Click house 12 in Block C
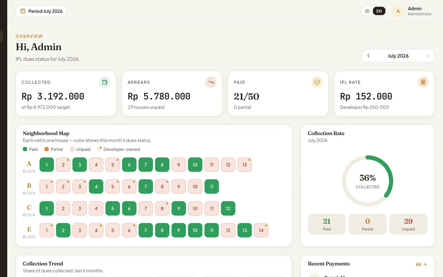The height and width of the screenshot is (277, 443). click(228, 208)
